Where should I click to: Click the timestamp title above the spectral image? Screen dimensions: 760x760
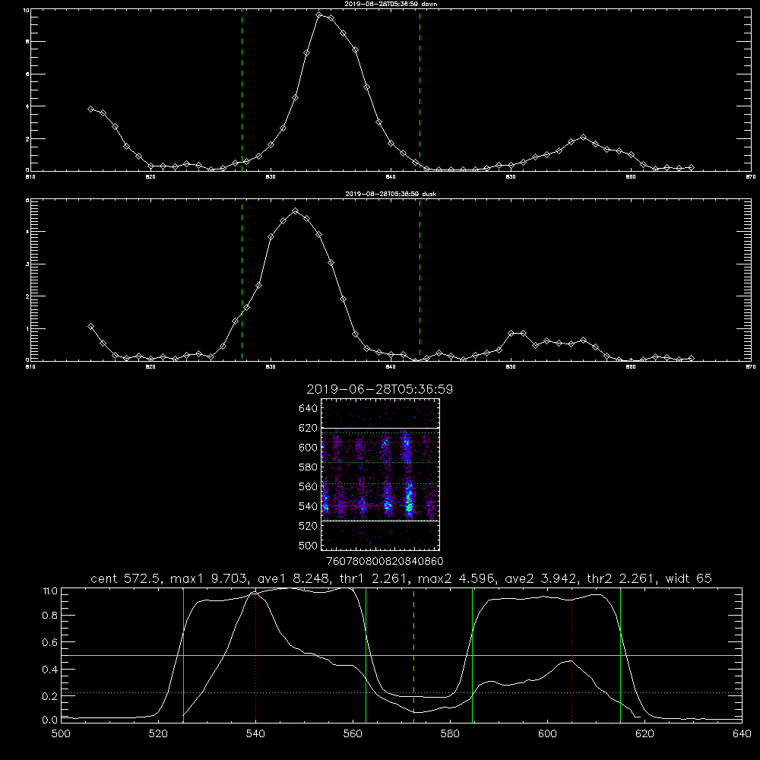[x=379, y=389]
